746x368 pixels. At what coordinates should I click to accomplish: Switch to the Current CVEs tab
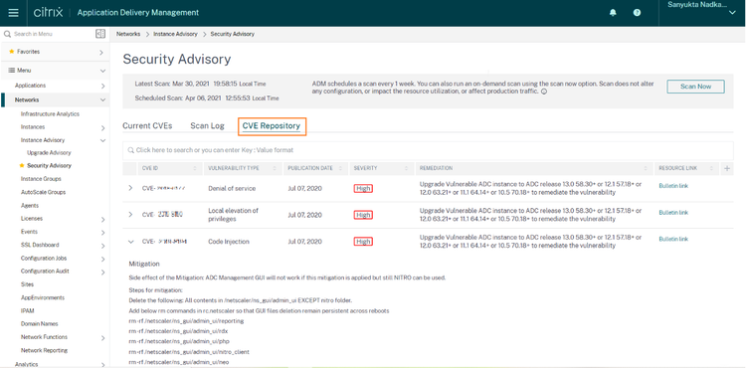click(x=147, y=126)
